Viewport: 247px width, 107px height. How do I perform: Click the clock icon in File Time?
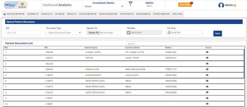pos(169,33)
